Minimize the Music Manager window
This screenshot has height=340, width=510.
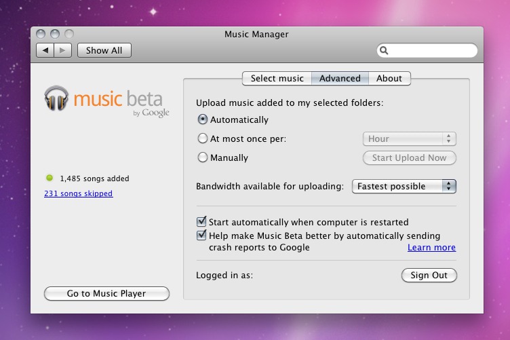pyautogui.click(x=55, y=34)
